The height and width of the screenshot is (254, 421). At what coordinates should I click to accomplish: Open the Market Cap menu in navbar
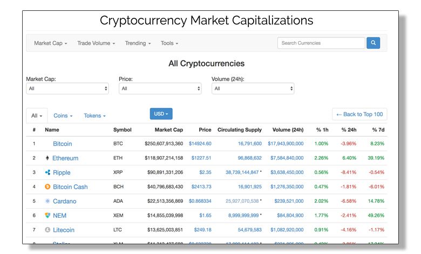51,43
